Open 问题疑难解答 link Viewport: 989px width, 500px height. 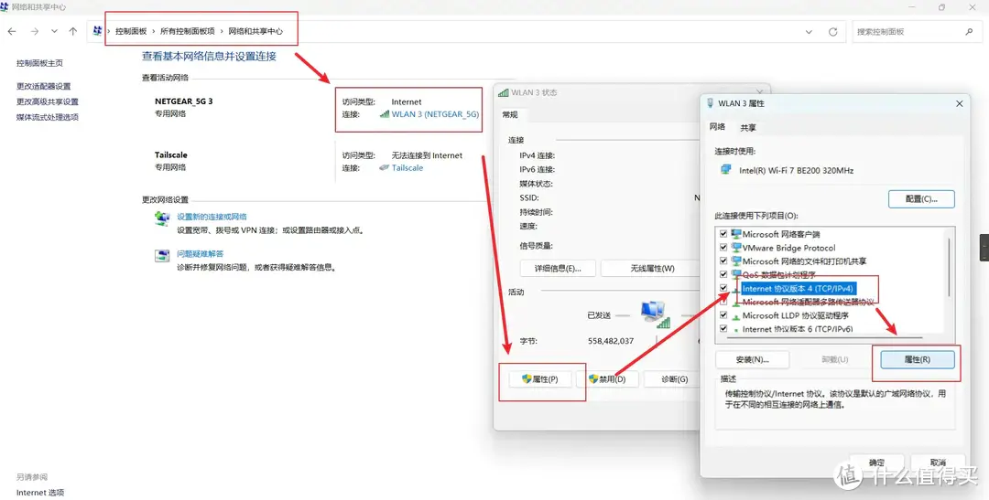click(201, 254)
